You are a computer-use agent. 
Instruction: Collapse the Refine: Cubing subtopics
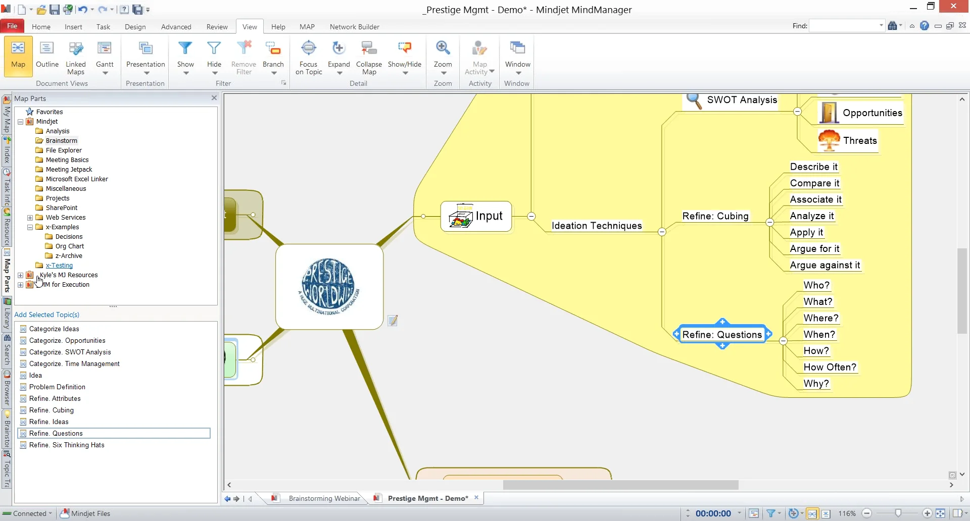pyautogui.click(x=770, y=222)
